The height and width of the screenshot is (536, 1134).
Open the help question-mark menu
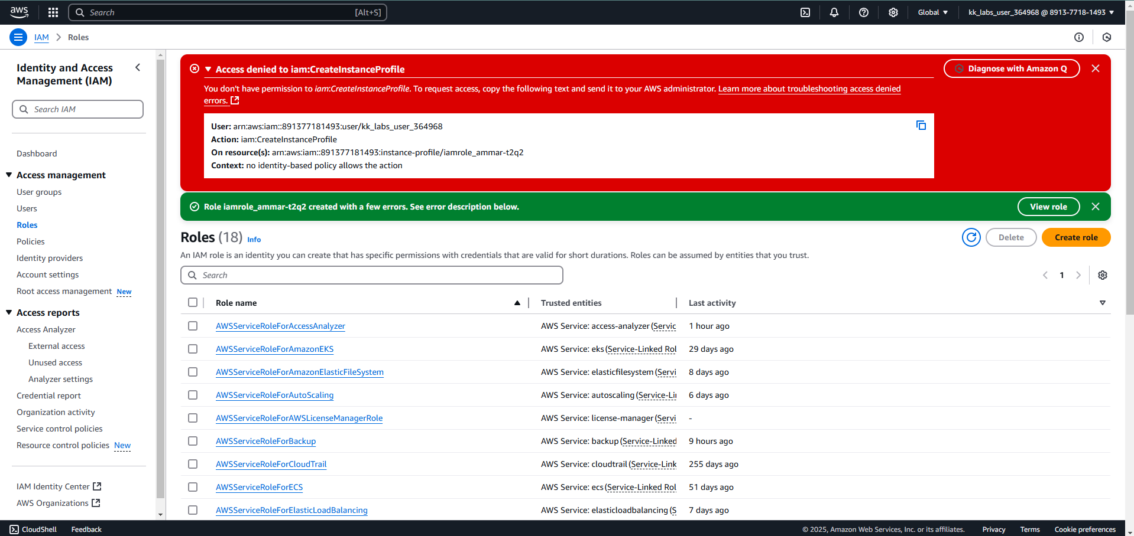864,12
